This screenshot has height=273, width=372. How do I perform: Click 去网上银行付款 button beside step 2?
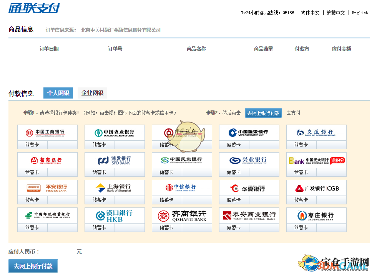(263, 113)
